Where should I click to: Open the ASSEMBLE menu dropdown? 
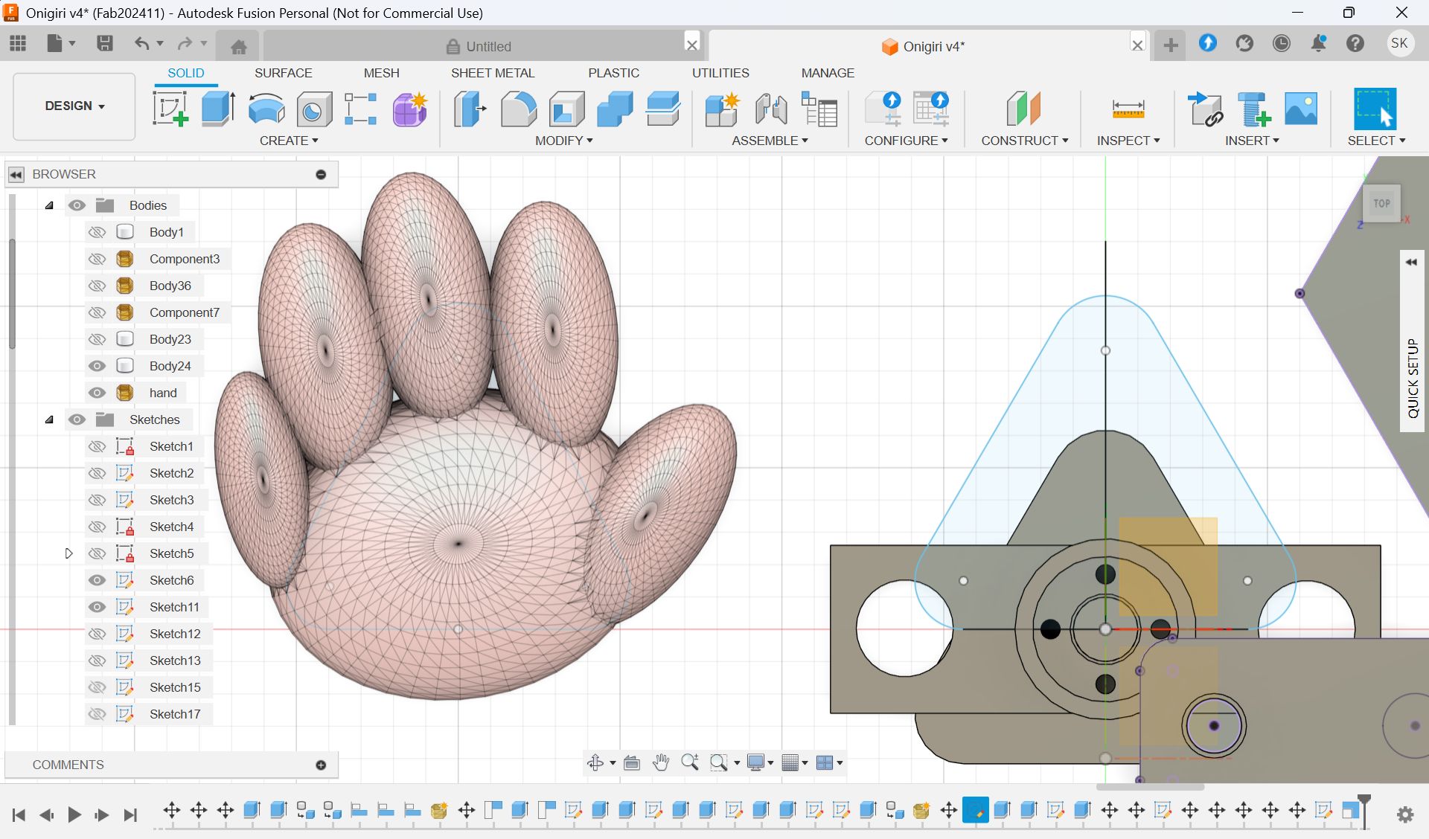point(770,141)
